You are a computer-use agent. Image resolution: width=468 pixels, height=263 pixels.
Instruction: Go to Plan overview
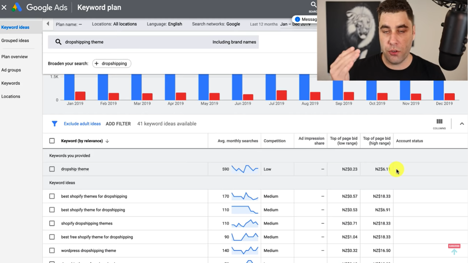pyautogui.click(x=14, y=57)
